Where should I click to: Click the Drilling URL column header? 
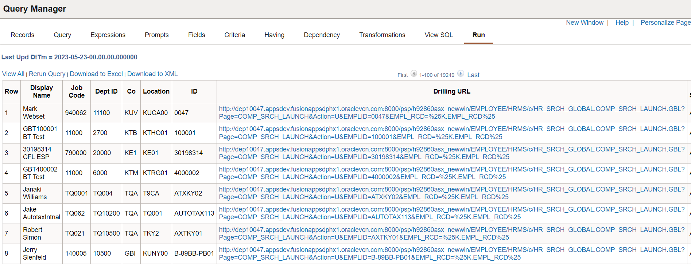point(451,91)
